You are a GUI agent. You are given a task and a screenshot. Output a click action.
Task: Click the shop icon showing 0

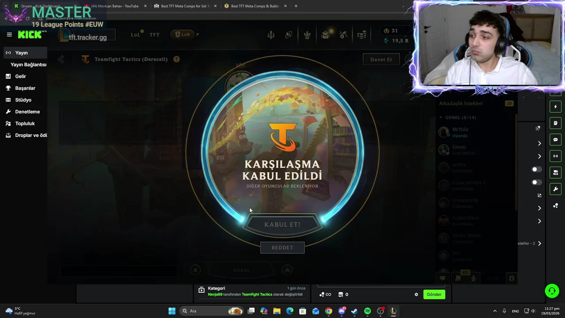343,295
